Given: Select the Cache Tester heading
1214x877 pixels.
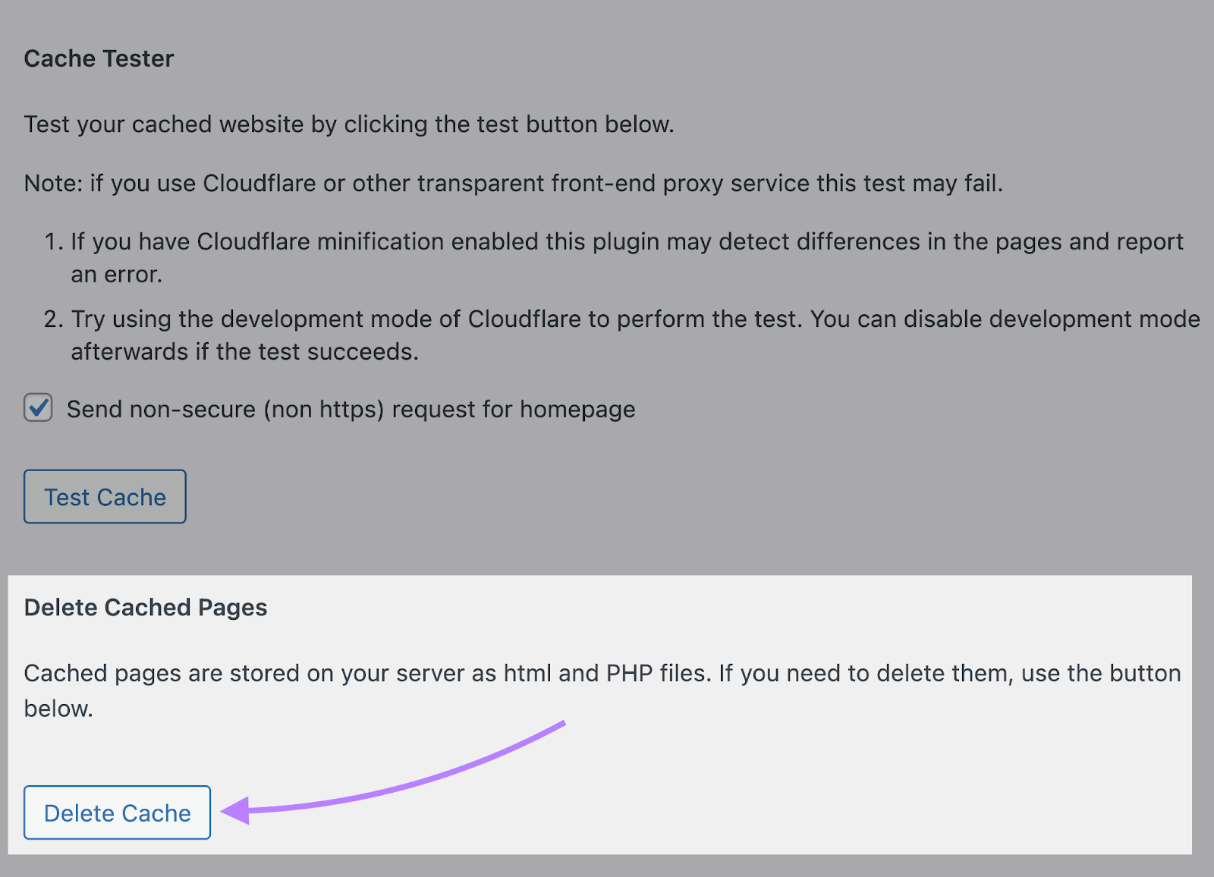Looking at the screenshot, I should [x=99, y=58].
